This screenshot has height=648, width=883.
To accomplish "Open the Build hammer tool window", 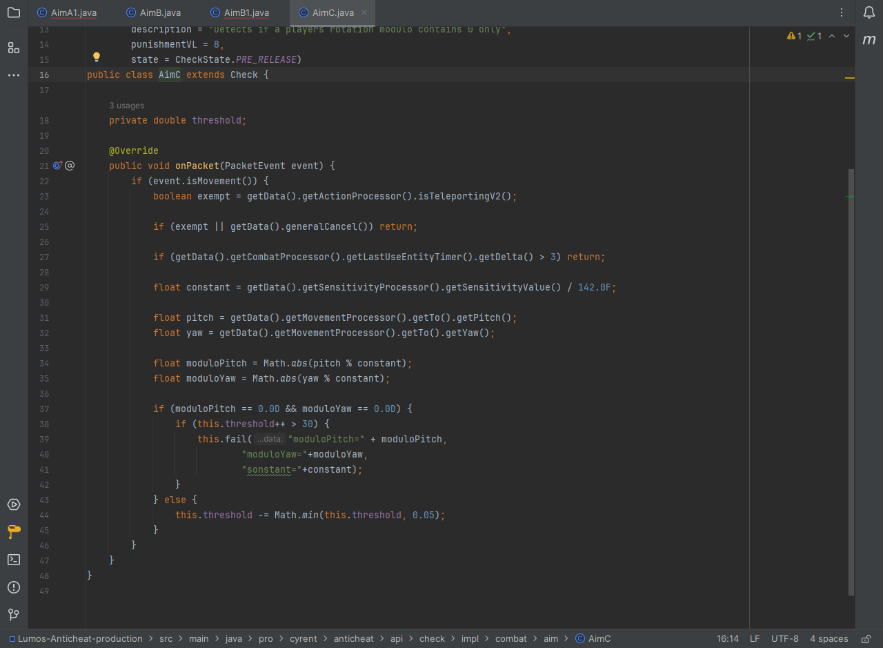I will [14, 532].
